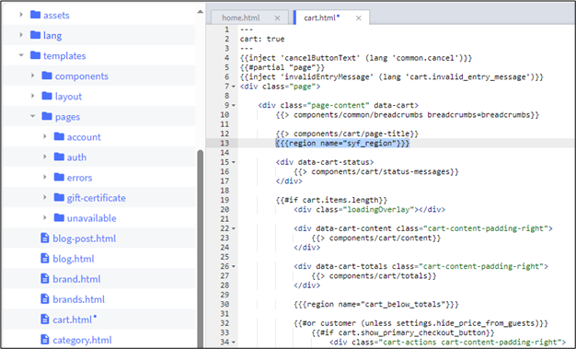Click the gift-certificate folder icon
This screenshot has height=349, width=576.
point(59,197)
